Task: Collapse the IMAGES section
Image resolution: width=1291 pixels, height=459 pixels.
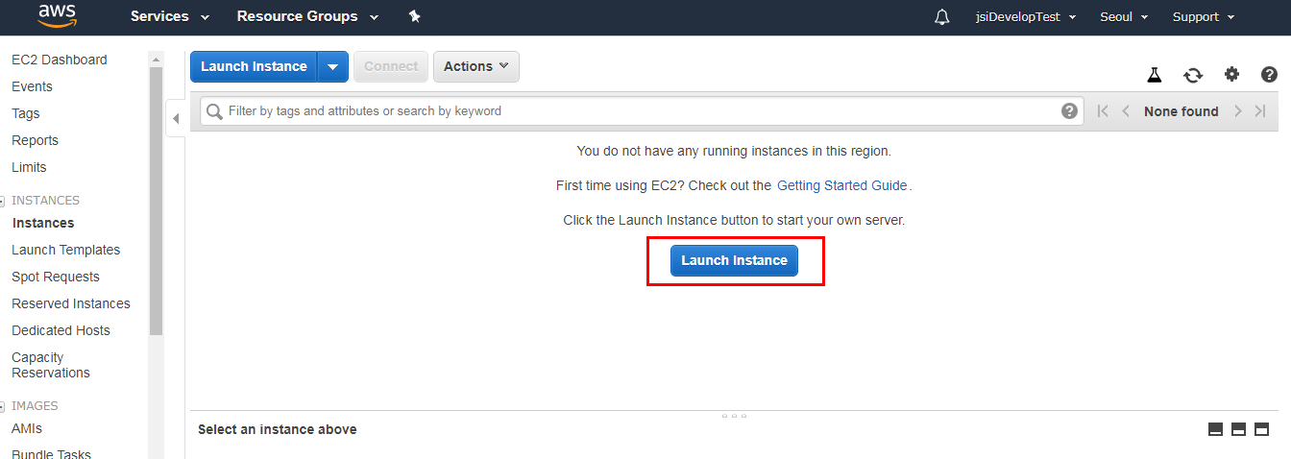Action: click(x=3, y=406)
